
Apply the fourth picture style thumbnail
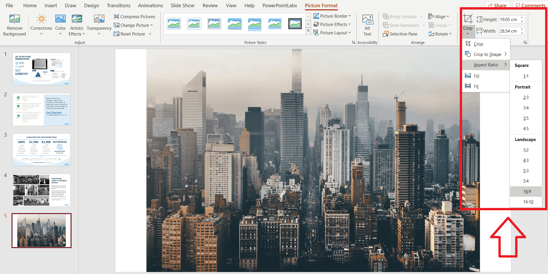point(234,24)
